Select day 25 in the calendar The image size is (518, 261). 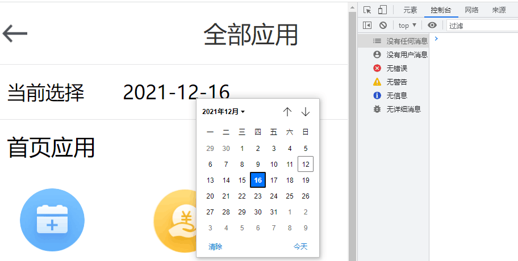[290, 196]
